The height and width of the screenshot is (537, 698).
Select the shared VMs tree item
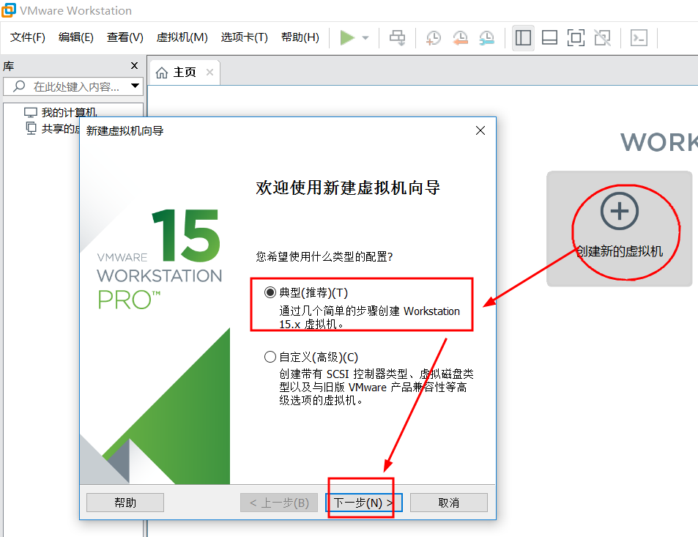click(53, 129)
